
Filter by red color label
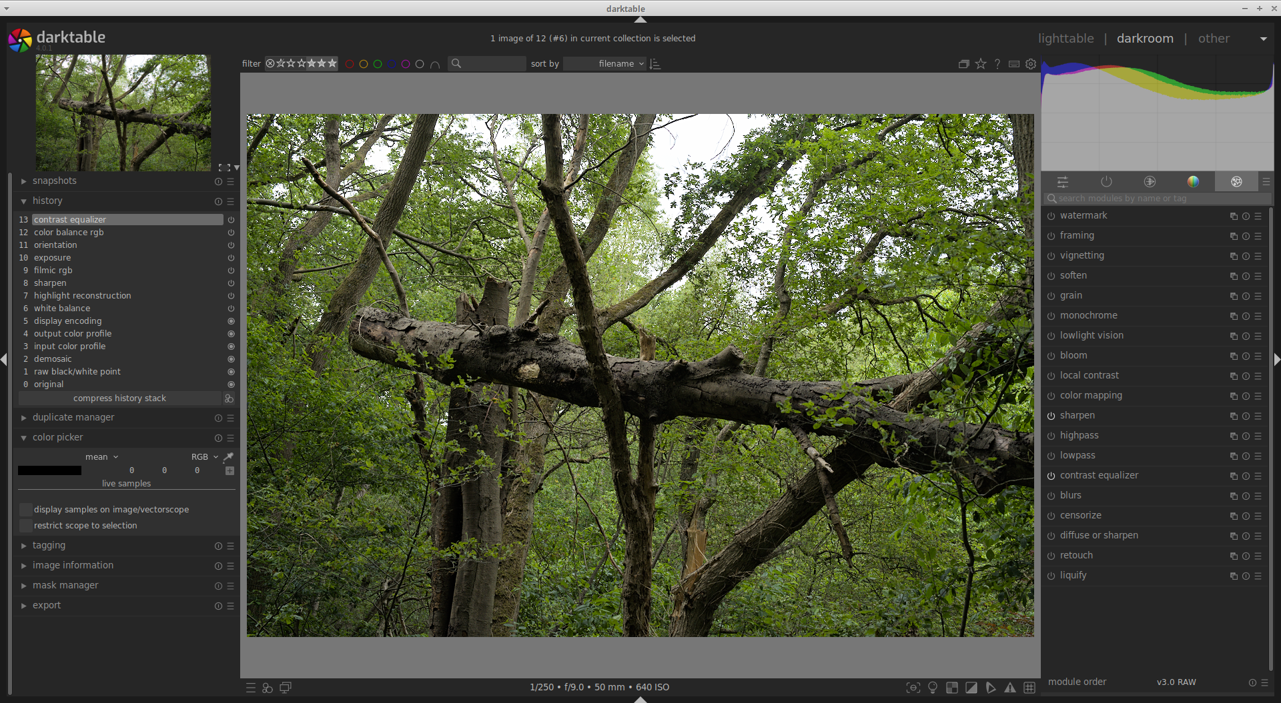(350, 64)
